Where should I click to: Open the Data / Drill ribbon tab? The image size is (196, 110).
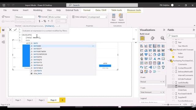pyautogui.click(x=101, y=10)
